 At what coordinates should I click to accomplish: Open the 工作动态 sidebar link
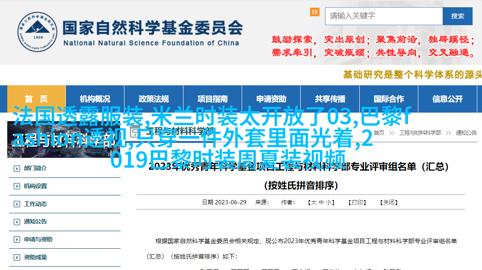[x=35, y=204]
